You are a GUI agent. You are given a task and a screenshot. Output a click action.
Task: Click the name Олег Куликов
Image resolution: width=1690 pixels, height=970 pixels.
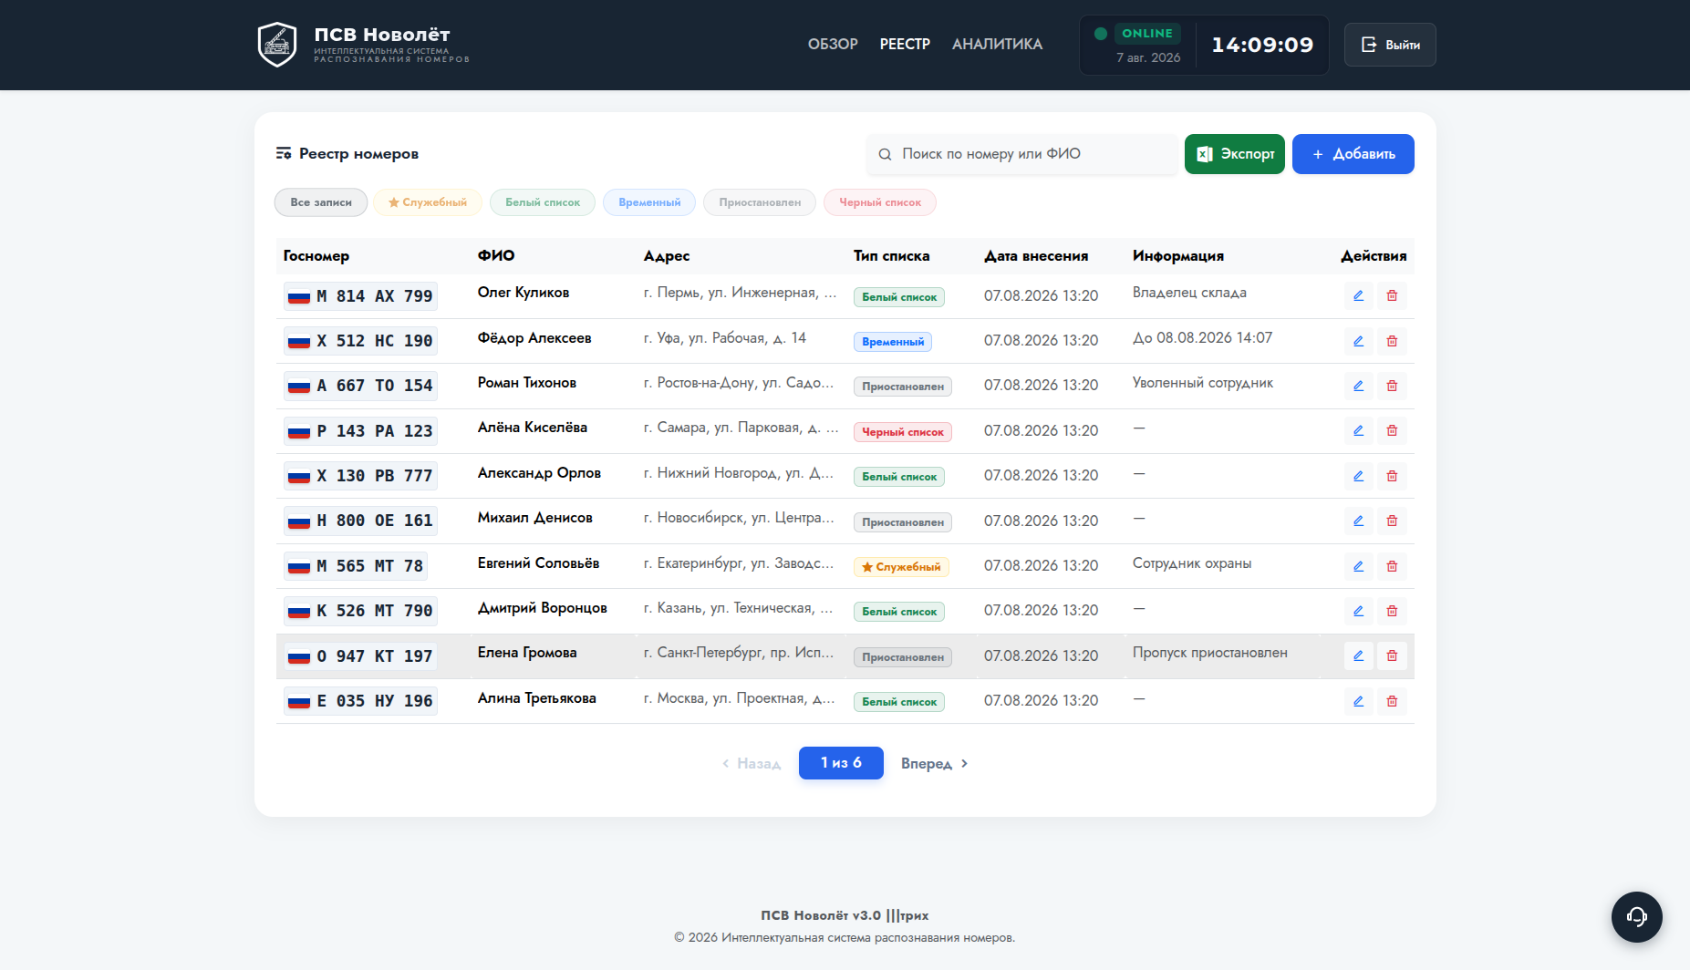(524, 293)
